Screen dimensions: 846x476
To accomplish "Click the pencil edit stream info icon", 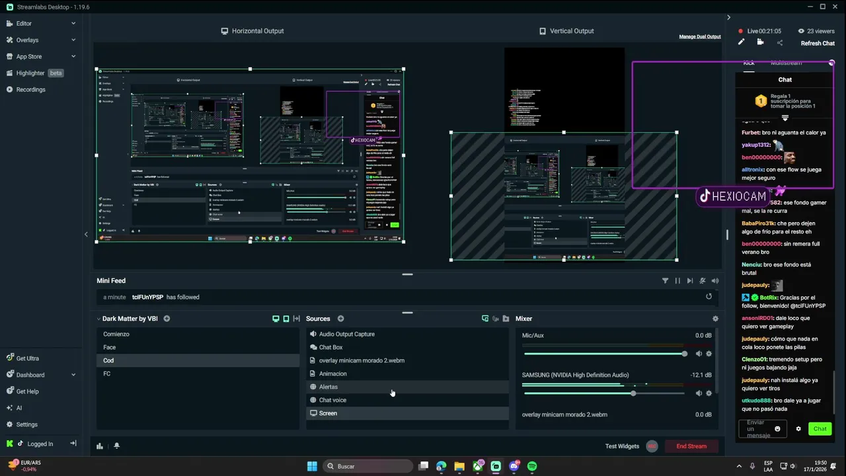I will pos(741,42).
